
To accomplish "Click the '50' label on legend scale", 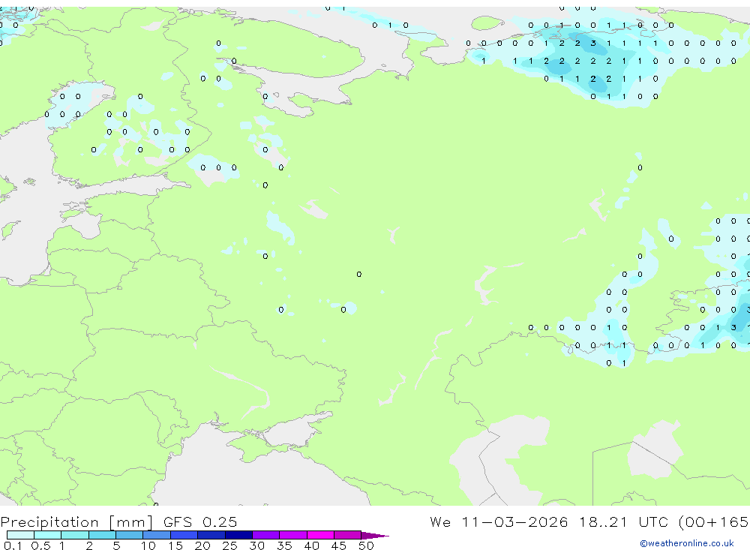I will (365, 545).
